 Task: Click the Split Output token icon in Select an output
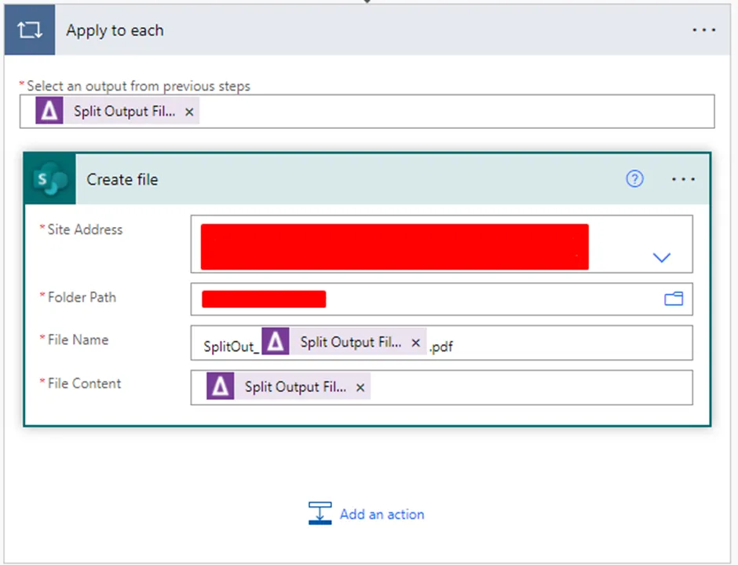pos(49,112)
